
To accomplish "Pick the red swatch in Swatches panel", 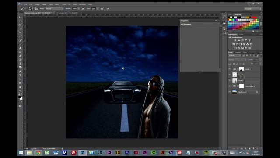I will point(253,18).
